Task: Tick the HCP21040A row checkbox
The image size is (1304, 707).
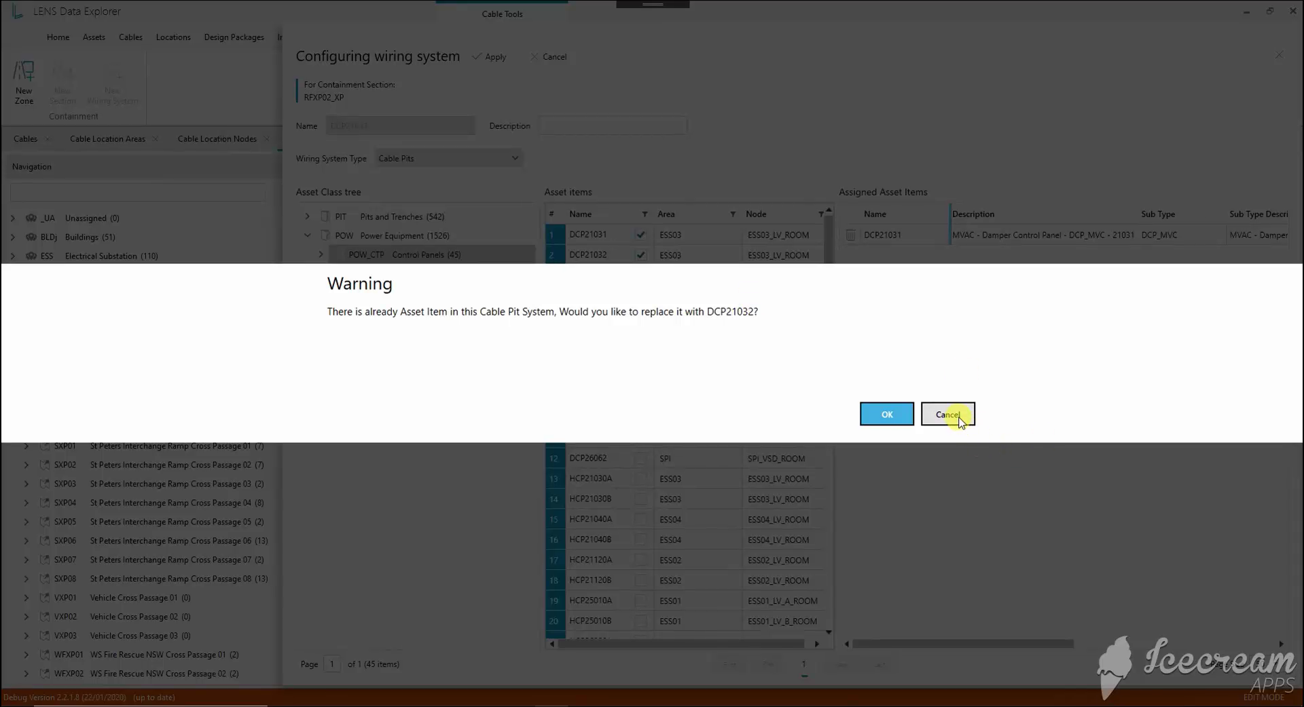Action: coord(640,520)
